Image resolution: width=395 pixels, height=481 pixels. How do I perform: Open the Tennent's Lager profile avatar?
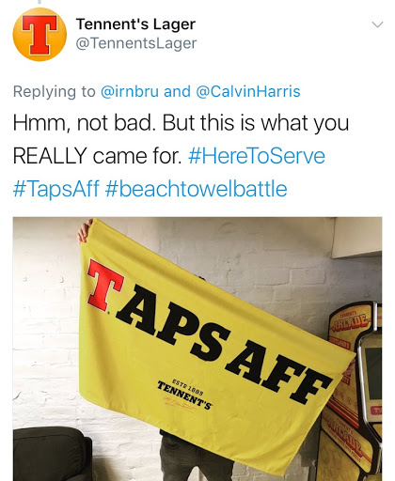point(39,35)
